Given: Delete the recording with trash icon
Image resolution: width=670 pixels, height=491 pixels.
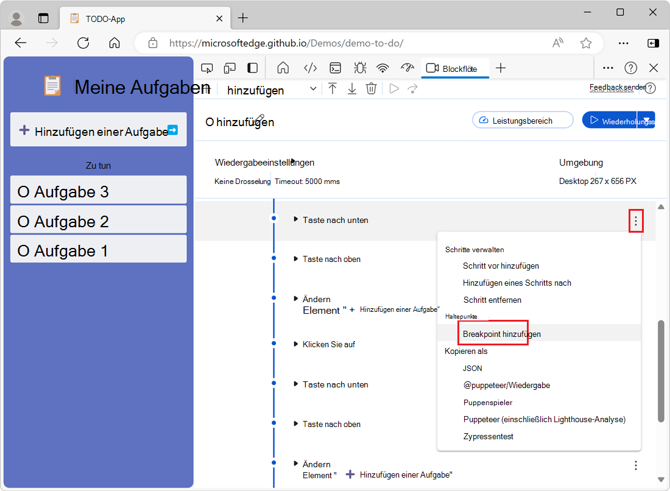Looking at the screenshot, I should [x=372, y=88].
